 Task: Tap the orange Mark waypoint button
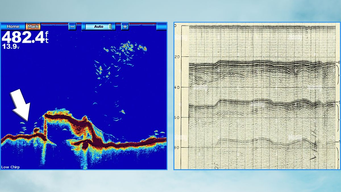point(33,26)
